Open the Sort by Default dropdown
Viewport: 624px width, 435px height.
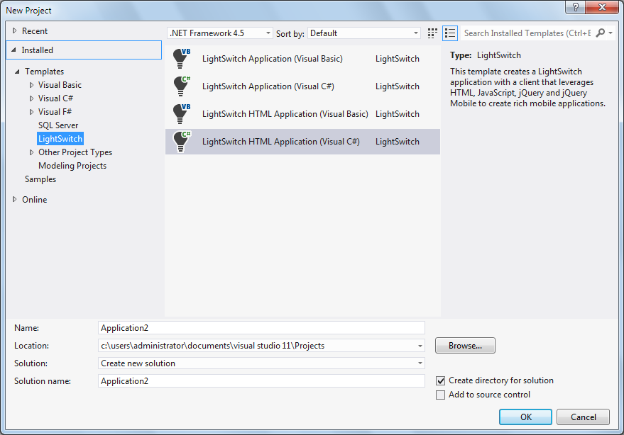363,33
